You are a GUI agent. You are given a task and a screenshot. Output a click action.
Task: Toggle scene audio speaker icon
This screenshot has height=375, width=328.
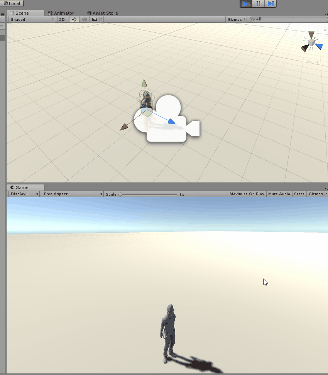coord(85,19)
